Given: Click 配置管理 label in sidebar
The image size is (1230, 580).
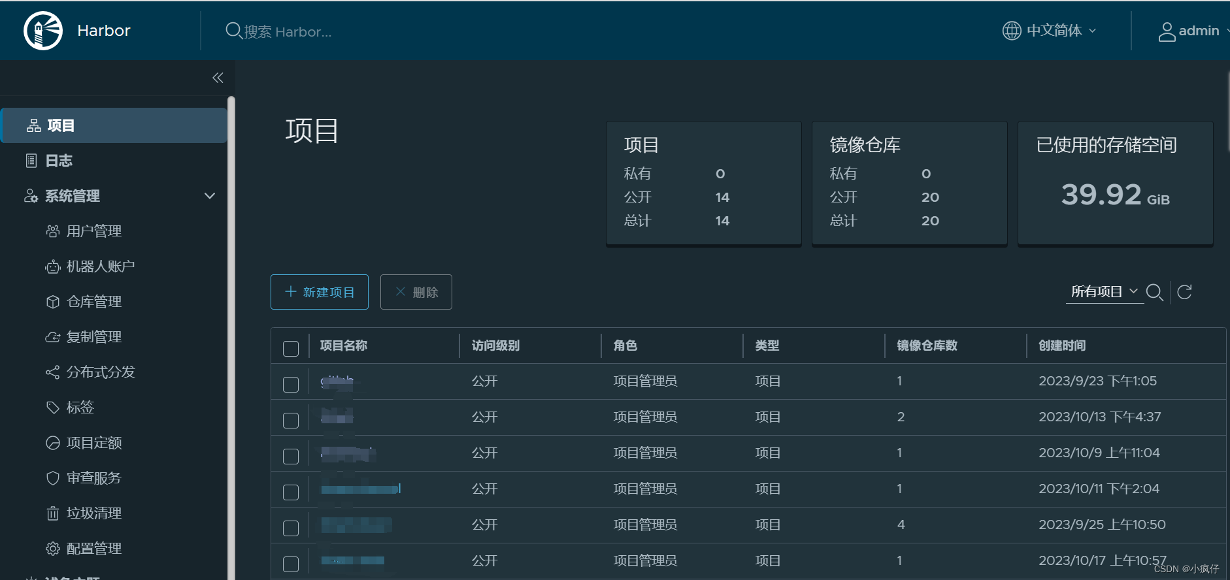Looking at the screenshot, I should pos(94,549).
